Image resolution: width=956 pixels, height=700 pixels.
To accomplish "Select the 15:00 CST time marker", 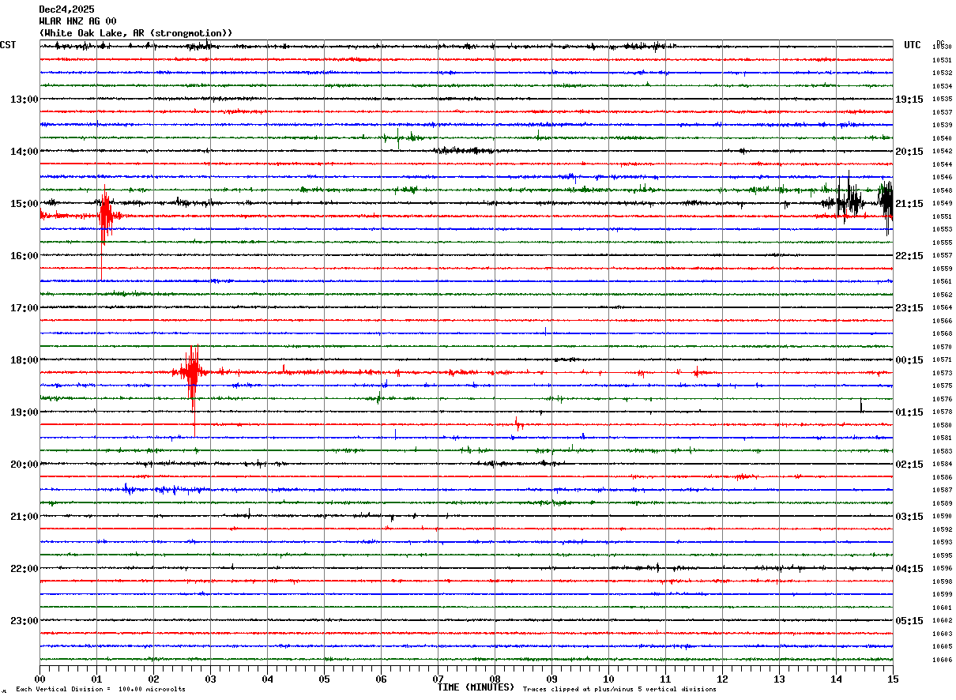I will pos(24,204).
